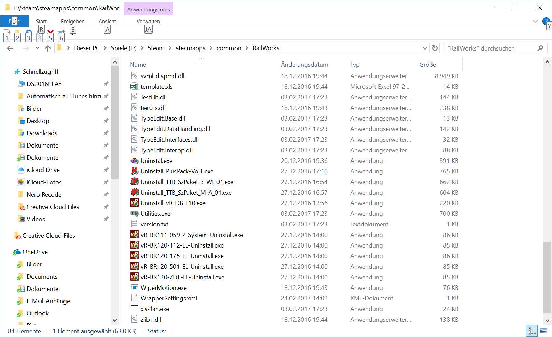Click the zlib1.dll file icon
Viewport: 552px width, 337px height.
(135, 319)
